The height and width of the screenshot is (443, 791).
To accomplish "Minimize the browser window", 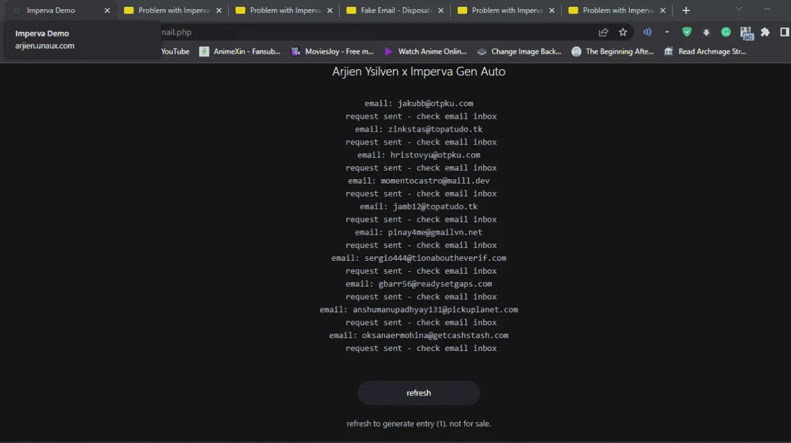I will (767, 9).
